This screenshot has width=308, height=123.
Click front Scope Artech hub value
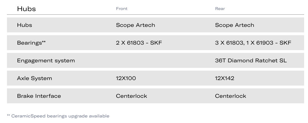point(135,25)
